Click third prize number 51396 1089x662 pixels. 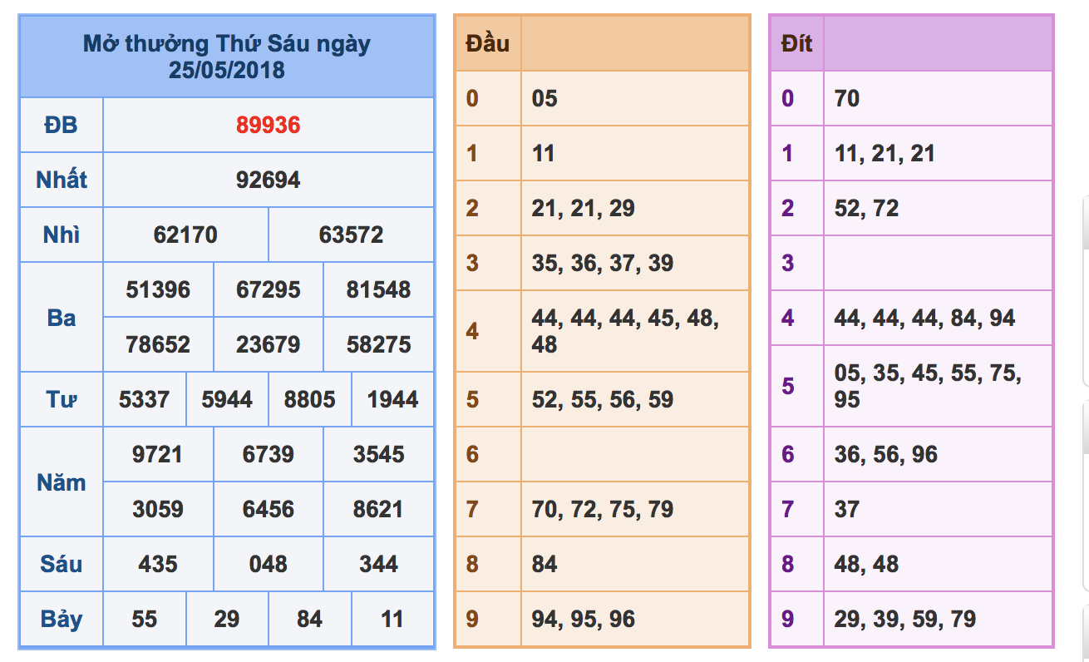tap(158, 290)
